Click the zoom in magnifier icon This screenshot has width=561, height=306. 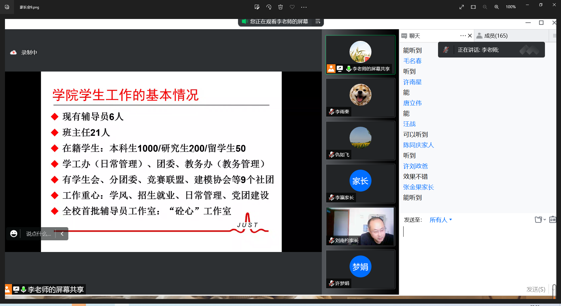(496, 7)
